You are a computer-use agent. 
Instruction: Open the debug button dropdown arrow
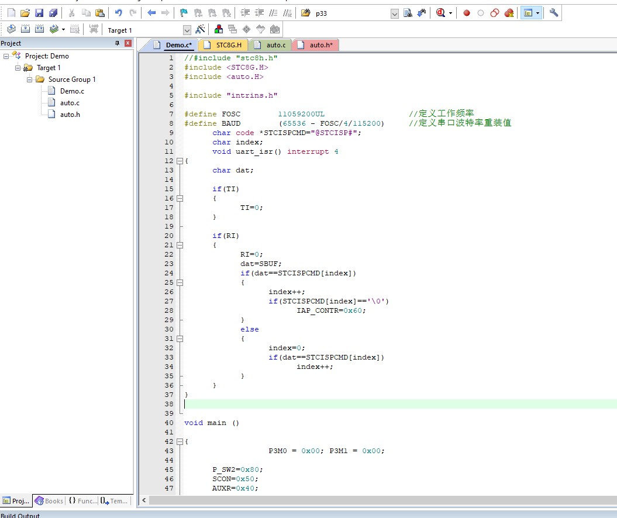coord(450,13)
